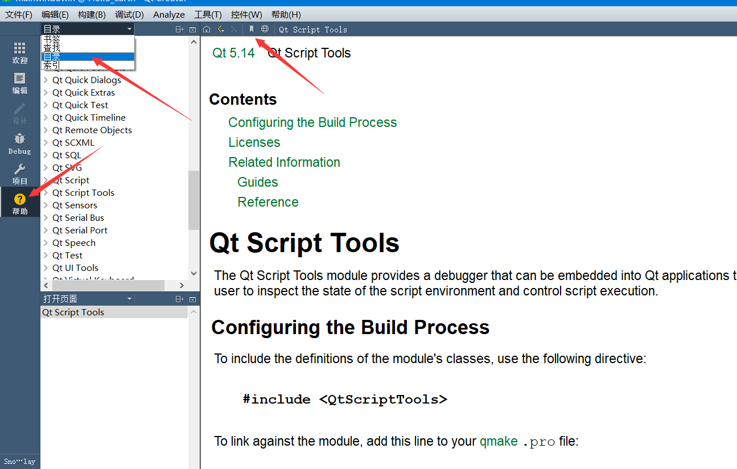Expand the Qt Serial Bus node
This screenshot has height=469, width=737.
[x=46, y=218]
